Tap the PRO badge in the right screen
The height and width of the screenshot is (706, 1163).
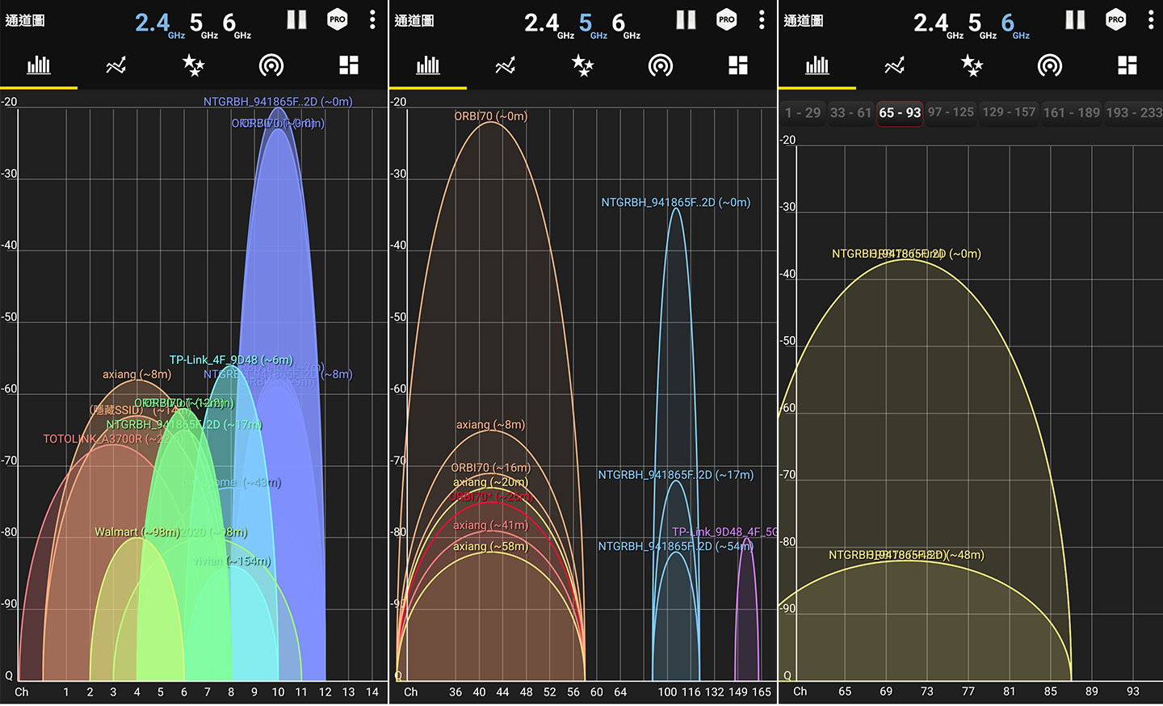click(x=1116, y=19)
